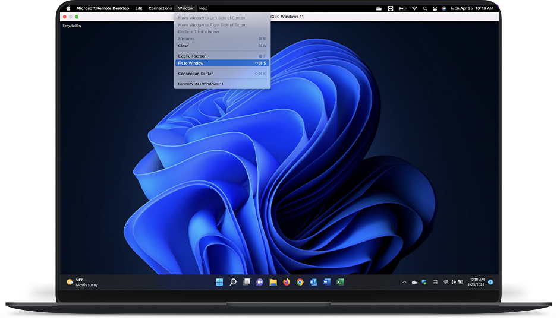Viewport: 560px width, 320px height.
Task: Select Lenovox390 Windows 11 window entry
Action: point(200,84)
